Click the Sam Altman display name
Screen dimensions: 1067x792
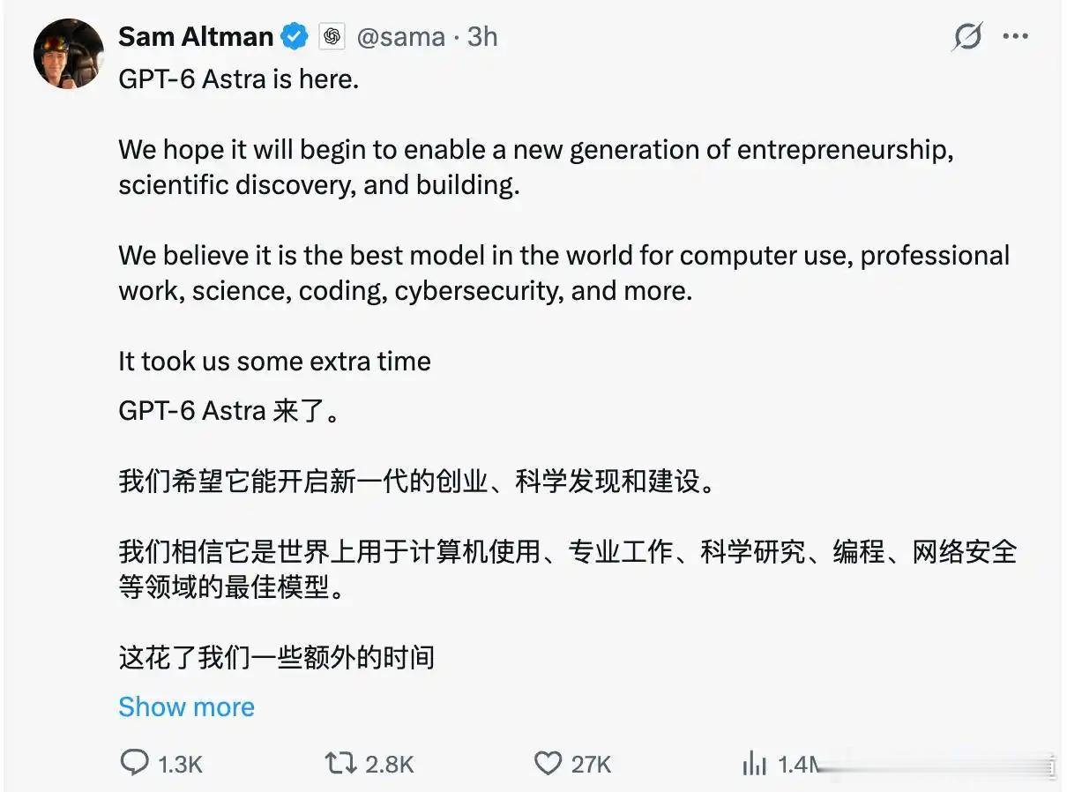[196, 36]
